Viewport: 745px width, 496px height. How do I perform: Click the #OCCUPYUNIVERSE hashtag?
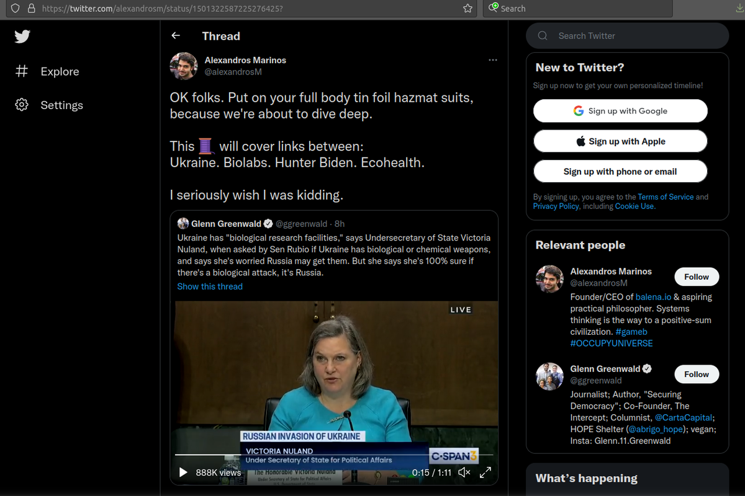(x=612, y=343)
